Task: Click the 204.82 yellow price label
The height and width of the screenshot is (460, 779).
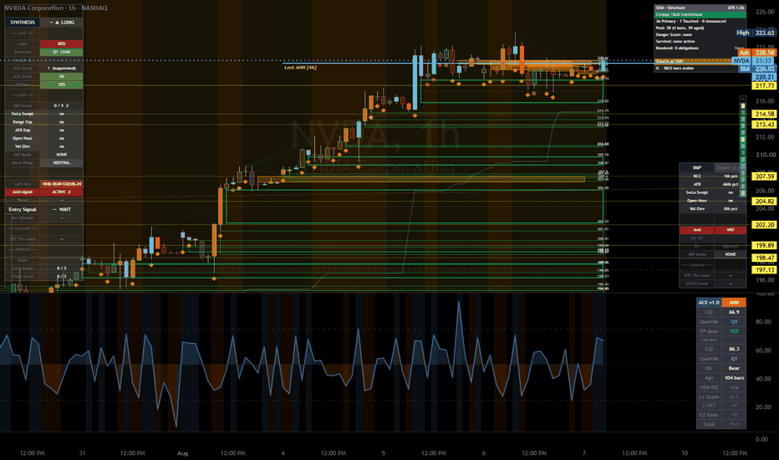Action: [765, 201]
